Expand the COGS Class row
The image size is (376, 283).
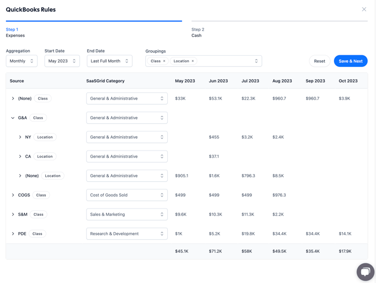(13, 195)
